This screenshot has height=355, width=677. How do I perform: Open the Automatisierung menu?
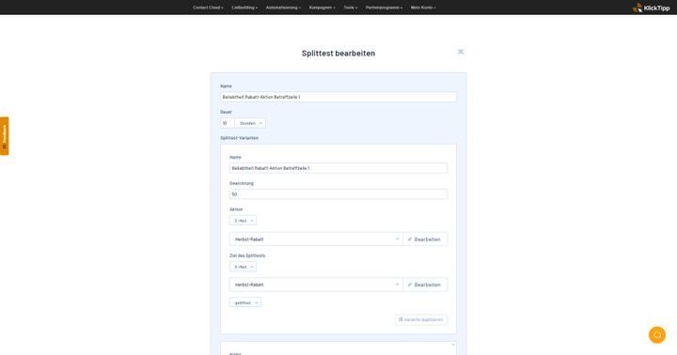pos(283,8)
